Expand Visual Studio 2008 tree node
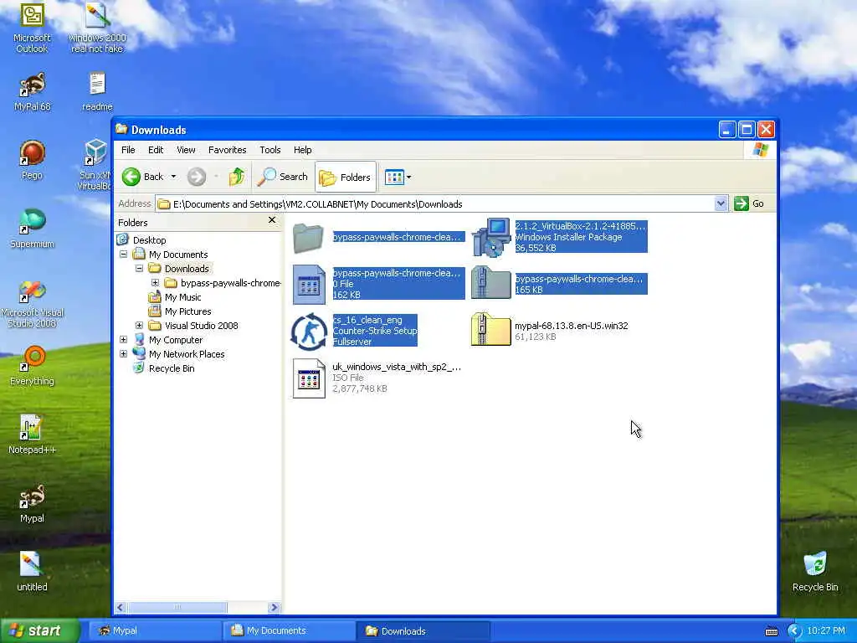Screen dimensions: 857x643 140,326
